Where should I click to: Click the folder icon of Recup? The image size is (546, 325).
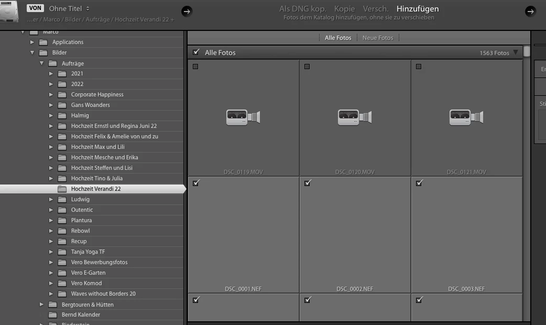pos(62,241)
